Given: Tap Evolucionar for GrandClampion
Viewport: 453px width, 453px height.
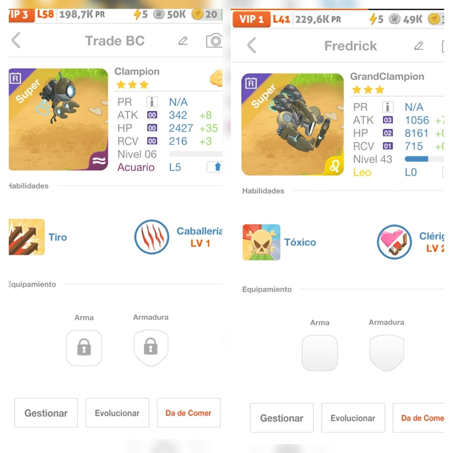Looking at the screenshot, I should 353,418.
